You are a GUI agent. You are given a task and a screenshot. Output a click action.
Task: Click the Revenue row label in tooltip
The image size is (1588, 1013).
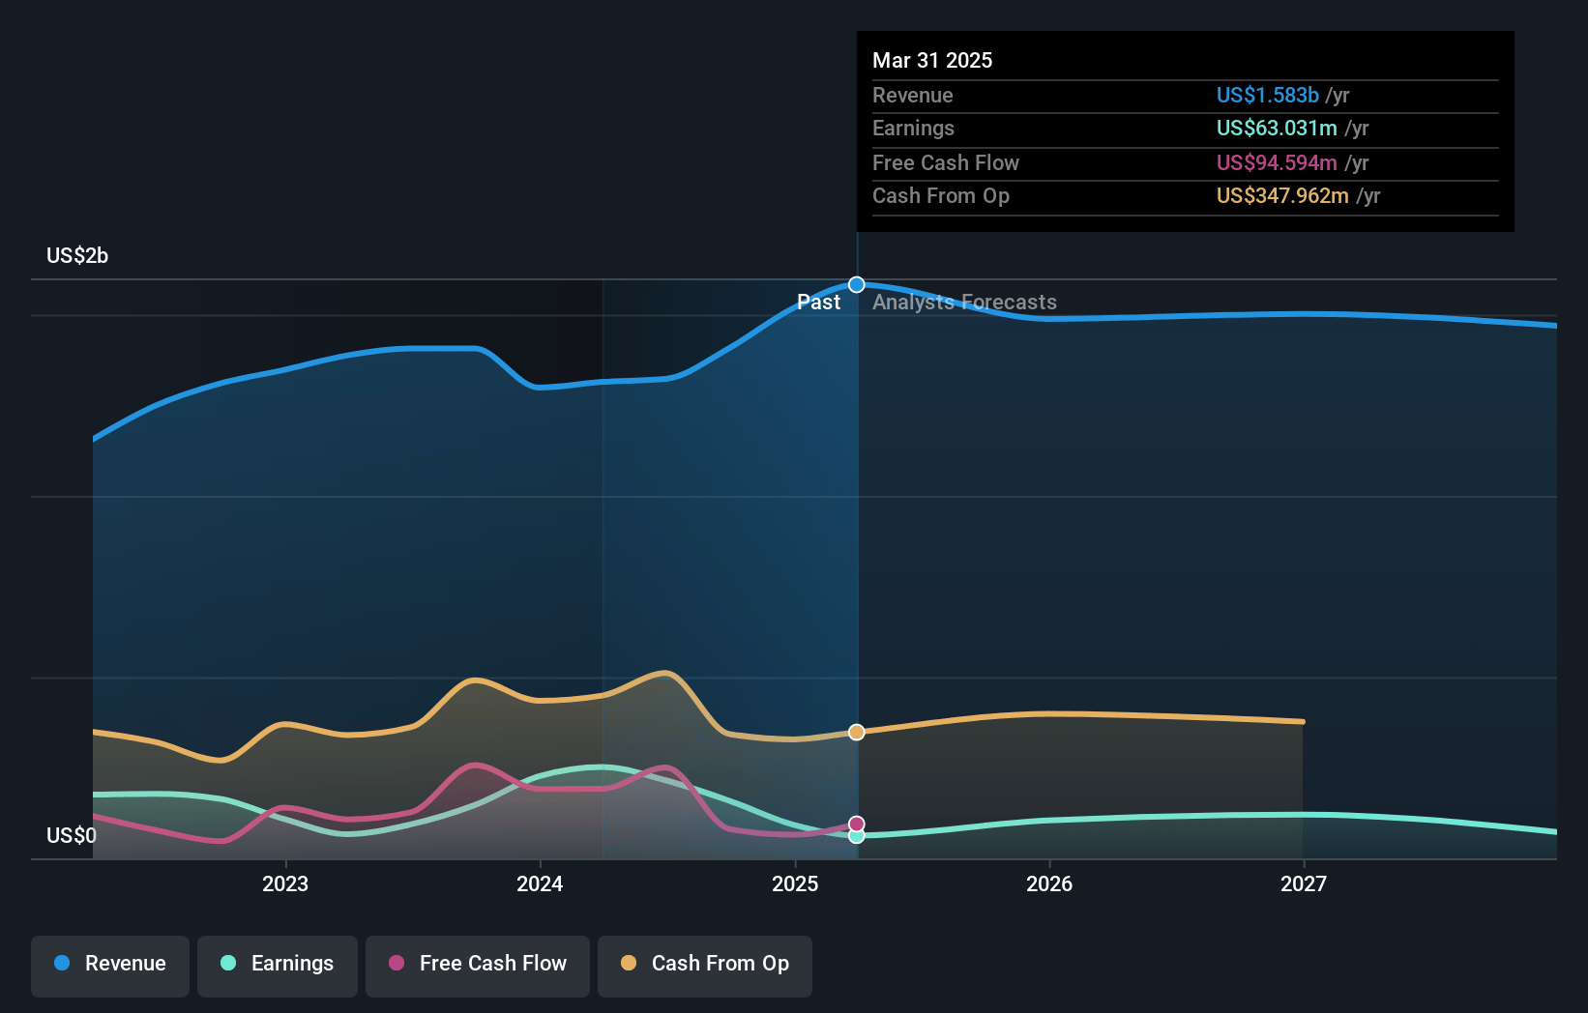click(912, 96)
